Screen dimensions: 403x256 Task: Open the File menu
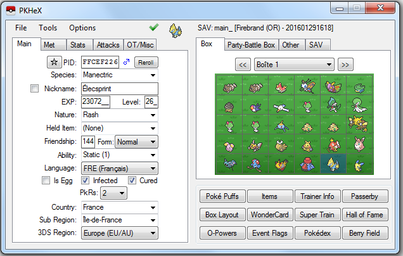(21, 28)
